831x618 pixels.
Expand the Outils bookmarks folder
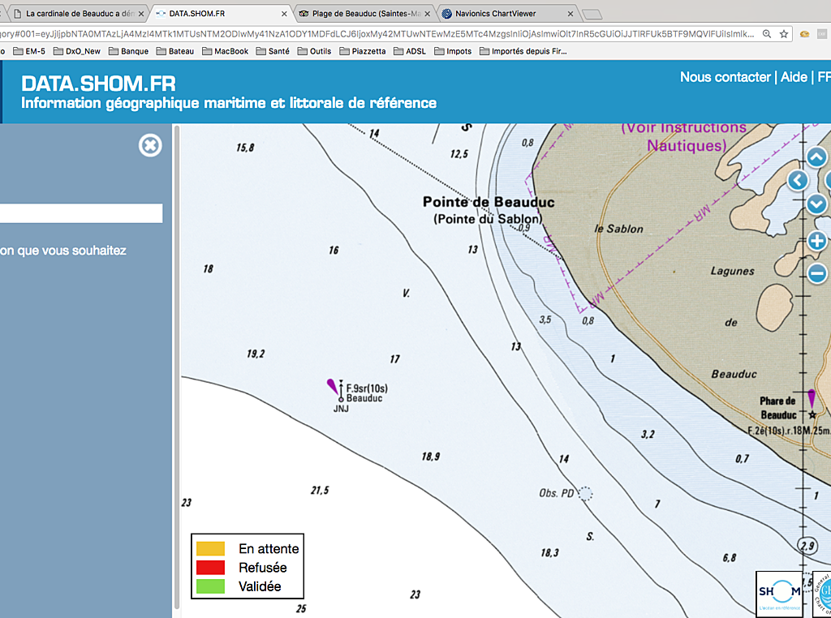(314, 51)
